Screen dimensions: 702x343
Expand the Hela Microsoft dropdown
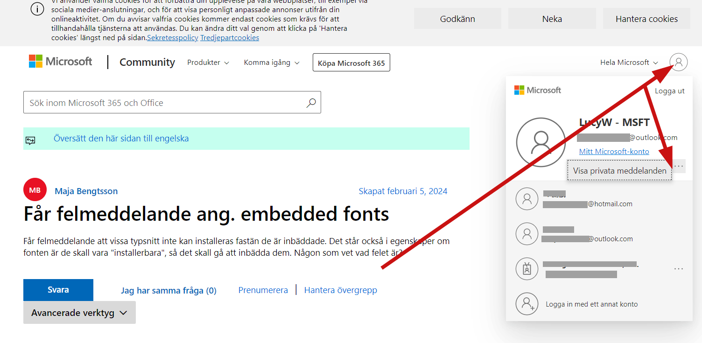(x=629, y=63)
